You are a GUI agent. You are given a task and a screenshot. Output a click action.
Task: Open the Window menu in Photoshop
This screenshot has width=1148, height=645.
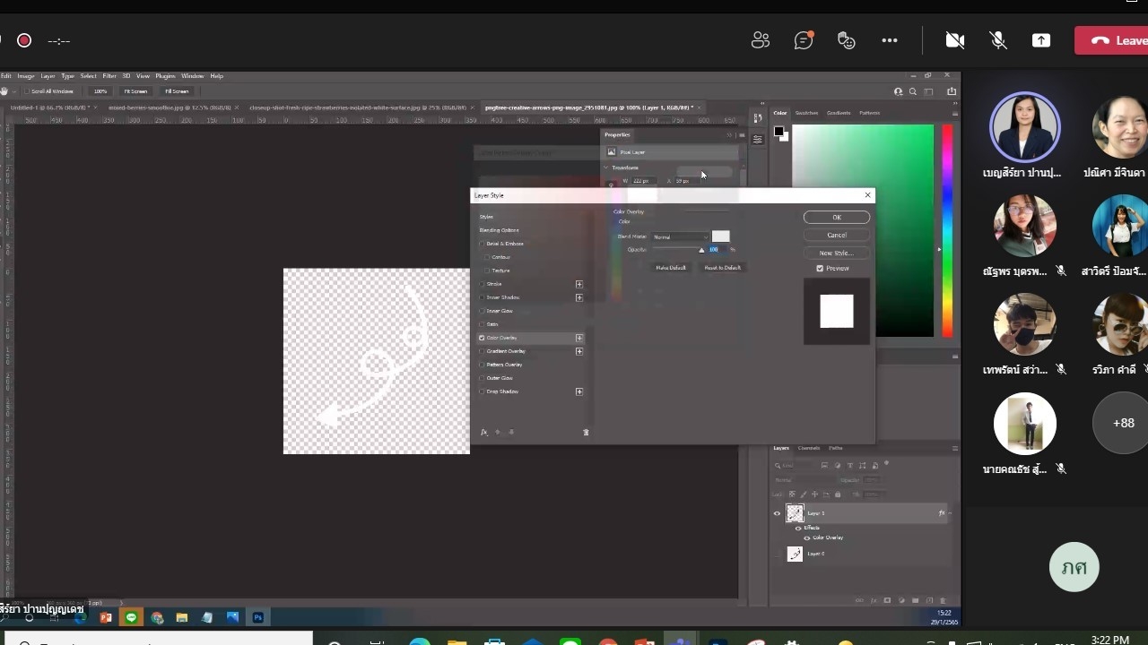click(192, 76)
